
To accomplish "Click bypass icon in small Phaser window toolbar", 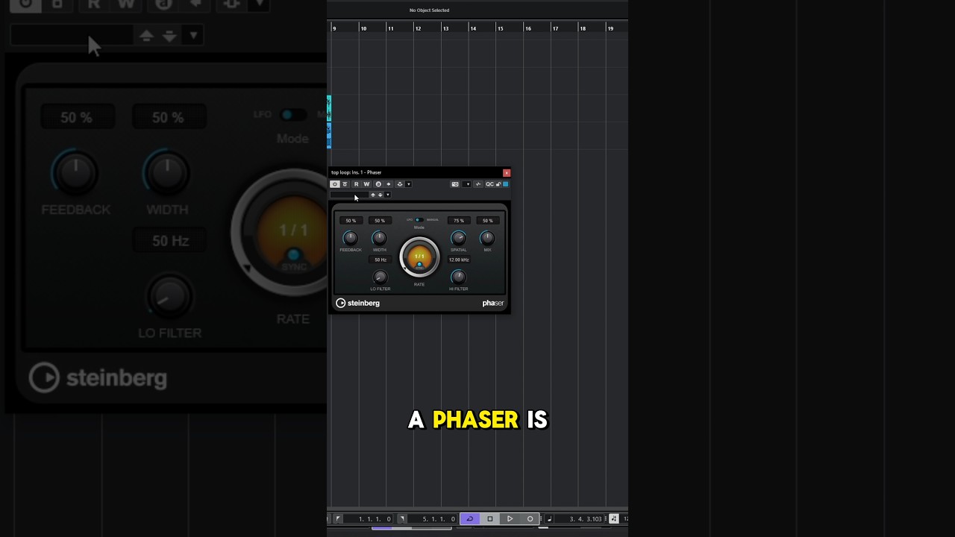I will 345,184.
